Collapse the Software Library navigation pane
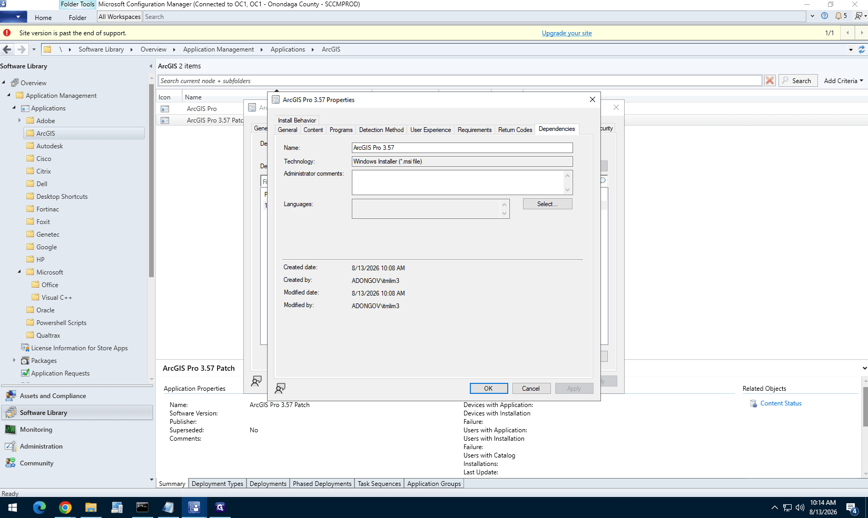This screenshot has height=518, width=868. tap(151, 66)
